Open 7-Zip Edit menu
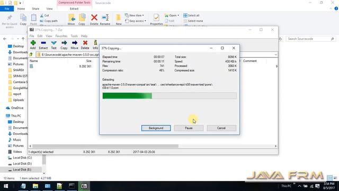This screenshot has width=339, height=191. [40, 36]
